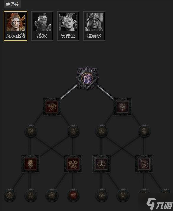Activate the round passive node below the left of the claw skill
Screen dimensions: 173x211
click(x=31, y=131)
